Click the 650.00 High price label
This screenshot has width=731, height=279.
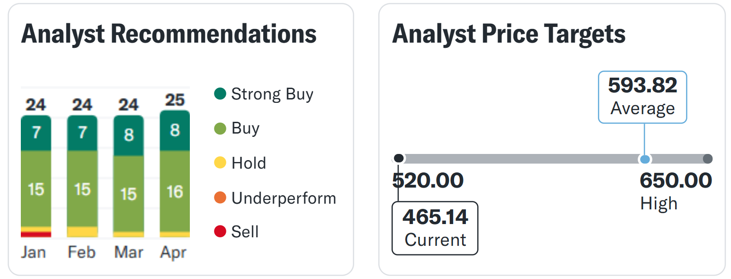[x=676, y=181]
